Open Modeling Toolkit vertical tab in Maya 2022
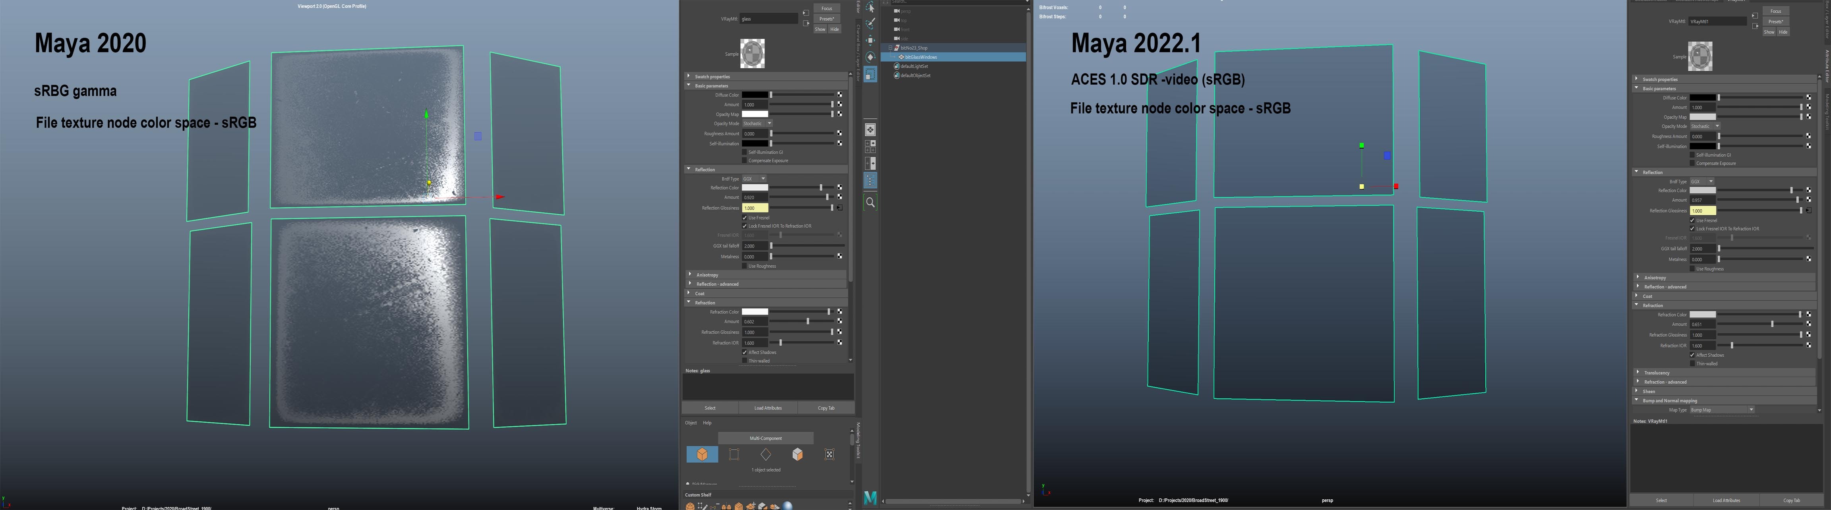The height and width of the screenshot is (510, 1831). pos(1827,112)
